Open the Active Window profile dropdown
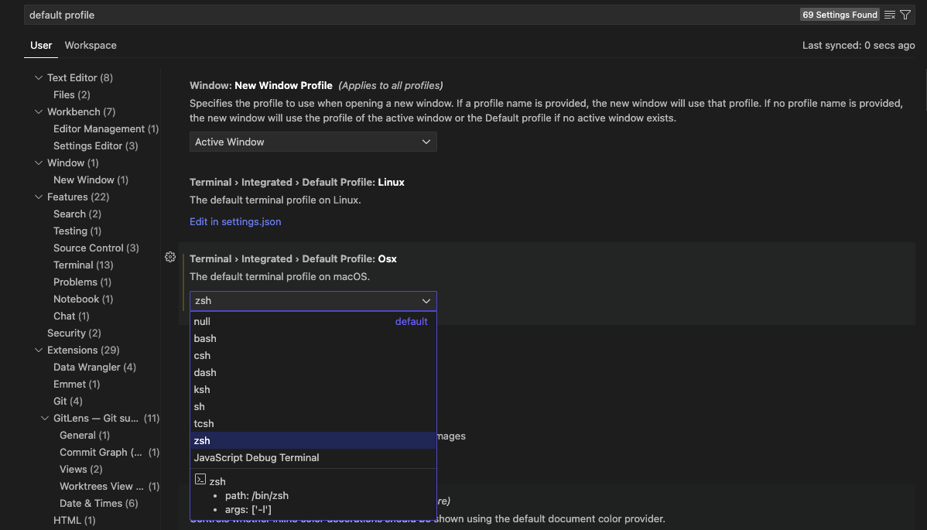927x530 pixels. pyautogui.click(x=313, y=142)
